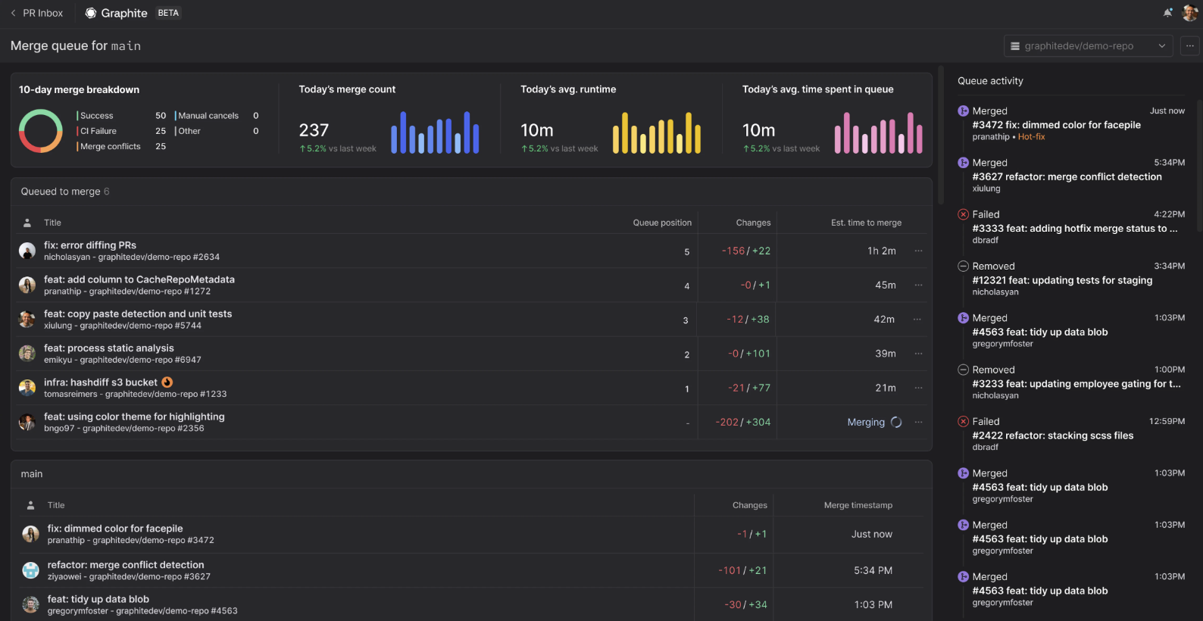Open the Hot-fix label on #3472

[1031, 137]
